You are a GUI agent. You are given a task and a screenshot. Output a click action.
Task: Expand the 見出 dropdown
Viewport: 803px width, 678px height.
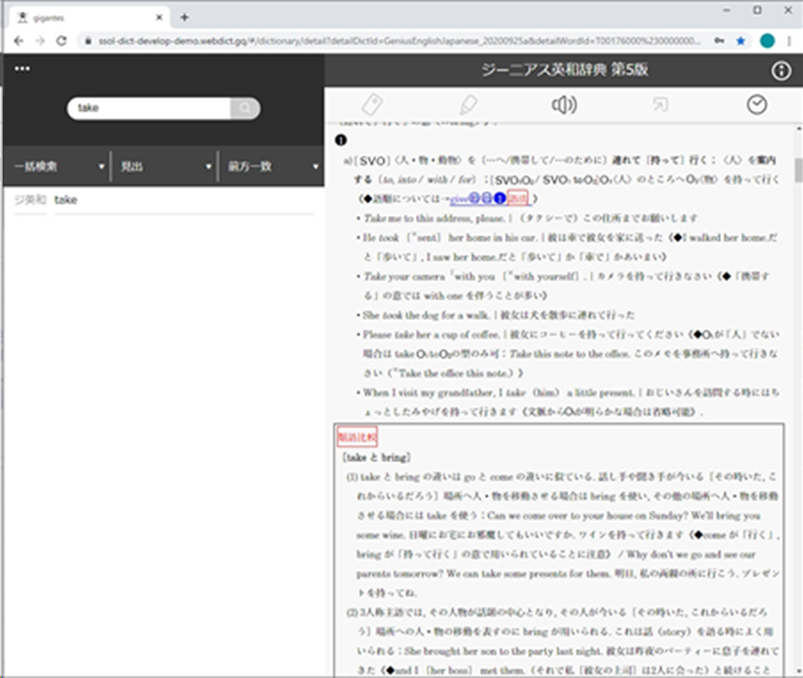point(165,167)
